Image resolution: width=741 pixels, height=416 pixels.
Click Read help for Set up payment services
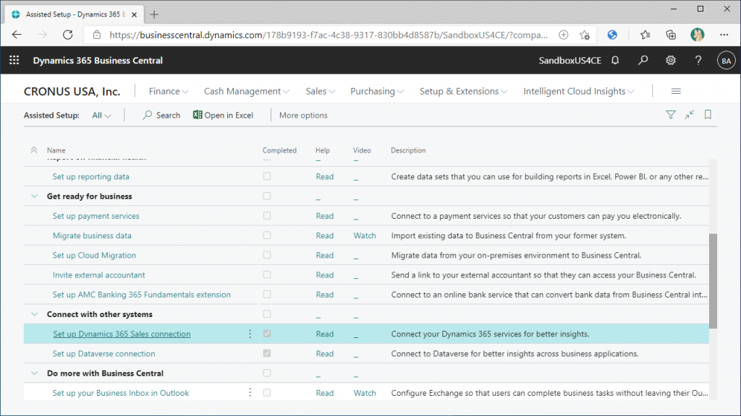tap(325, 215)
